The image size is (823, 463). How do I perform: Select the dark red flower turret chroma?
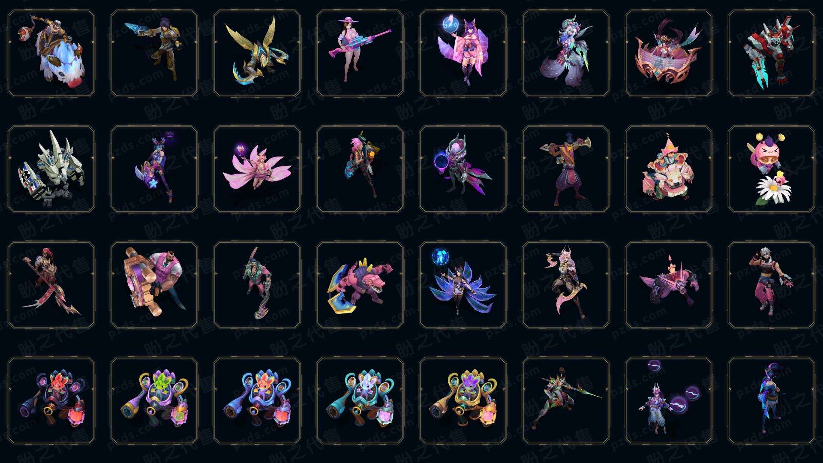point(51,400)
